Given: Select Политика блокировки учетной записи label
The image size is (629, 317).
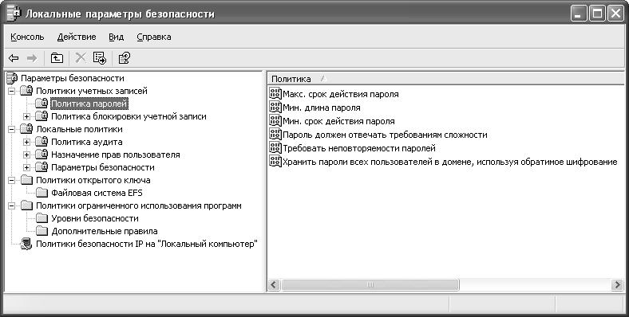Looking at the screenshot, I should [x=129, y=116].
